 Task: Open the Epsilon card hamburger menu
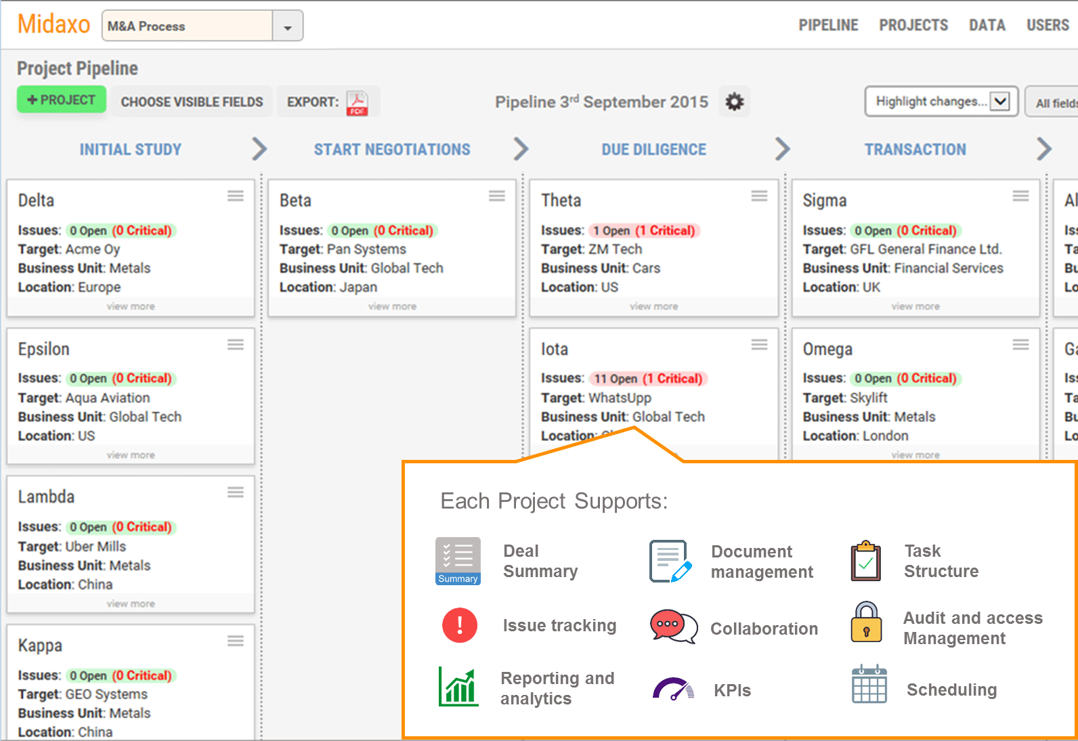click(236, 345)
